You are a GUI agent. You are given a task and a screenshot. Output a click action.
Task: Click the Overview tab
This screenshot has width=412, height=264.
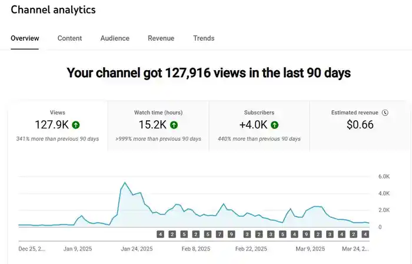25,38
